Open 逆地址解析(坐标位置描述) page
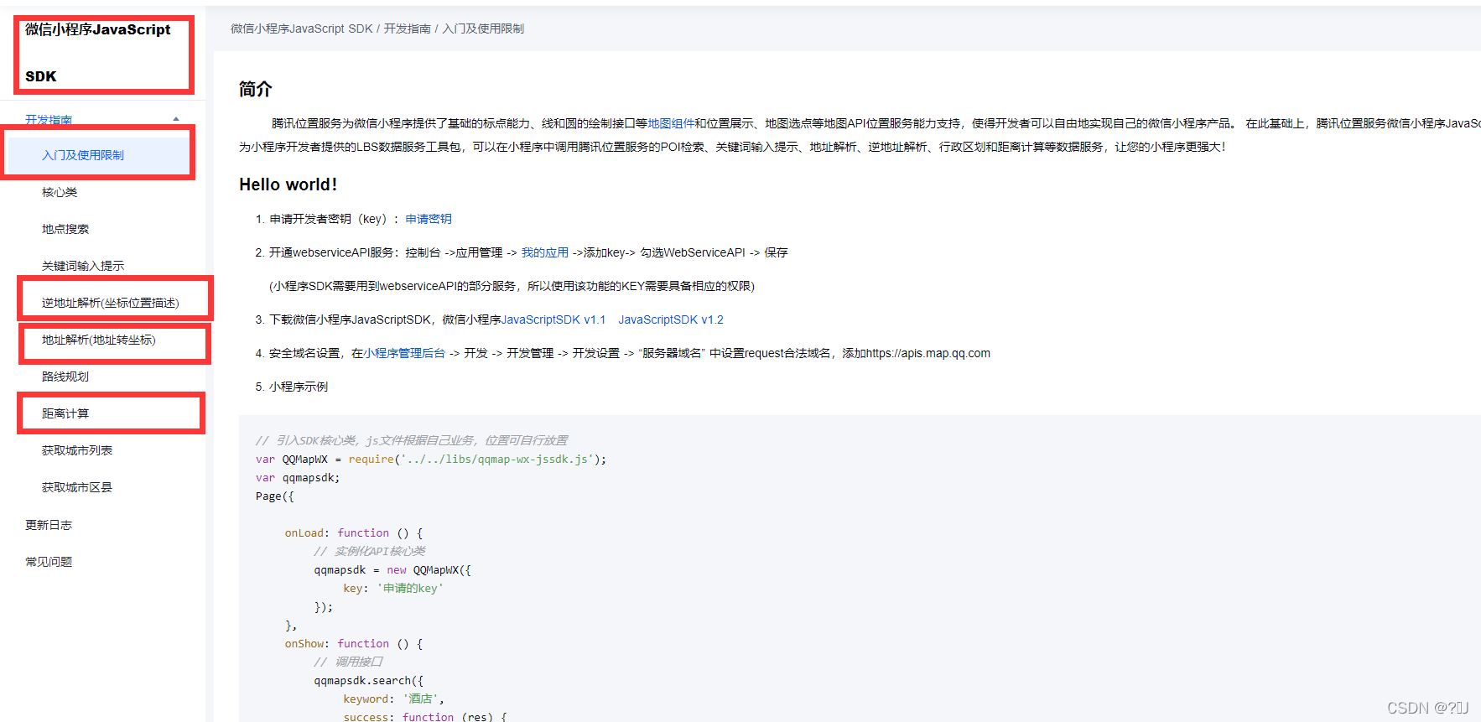The image size is (1481, 722). point(111,303)
